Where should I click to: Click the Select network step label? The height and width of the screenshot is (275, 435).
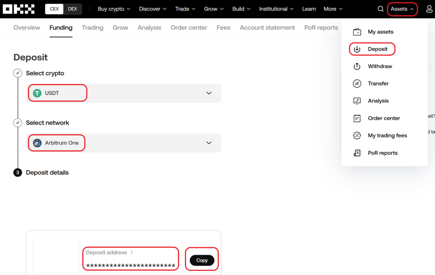pyautogui.click(x=48, y=123)
